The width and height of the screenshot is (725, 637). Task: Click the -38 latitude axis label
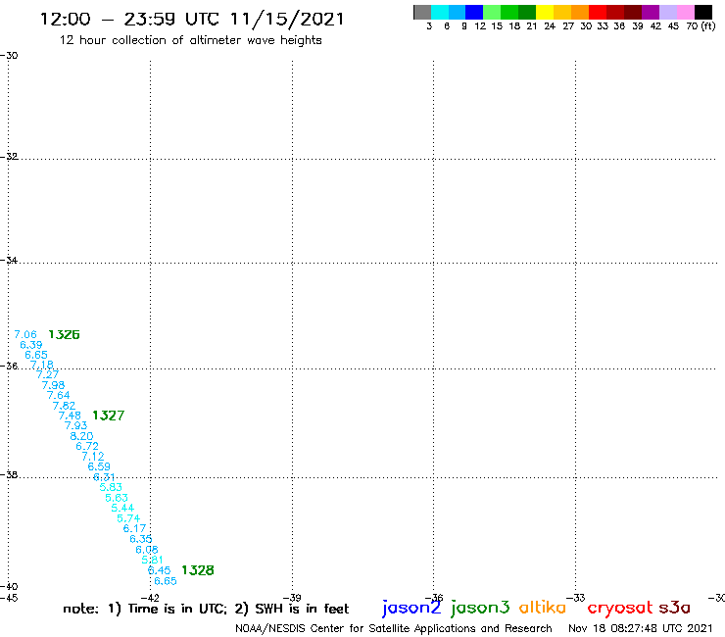[x=9, y=475]
